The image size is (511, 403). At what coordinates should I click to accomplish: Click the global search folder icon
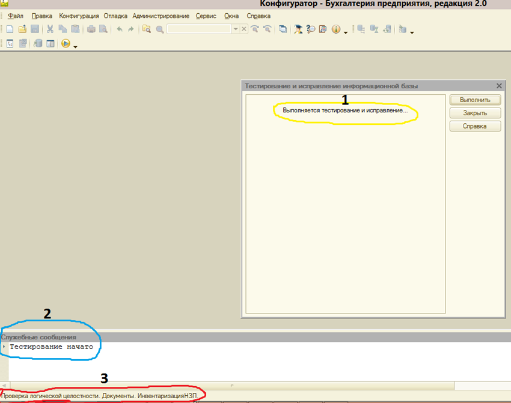click(146, 29)
